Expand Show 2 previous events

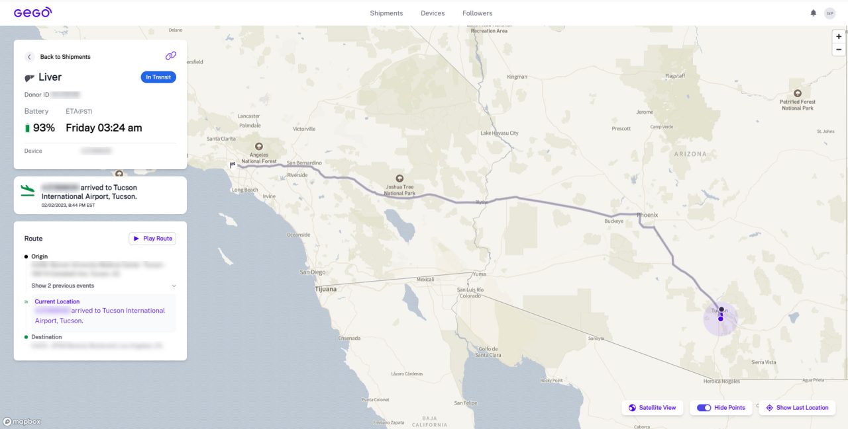pos(63,286)
